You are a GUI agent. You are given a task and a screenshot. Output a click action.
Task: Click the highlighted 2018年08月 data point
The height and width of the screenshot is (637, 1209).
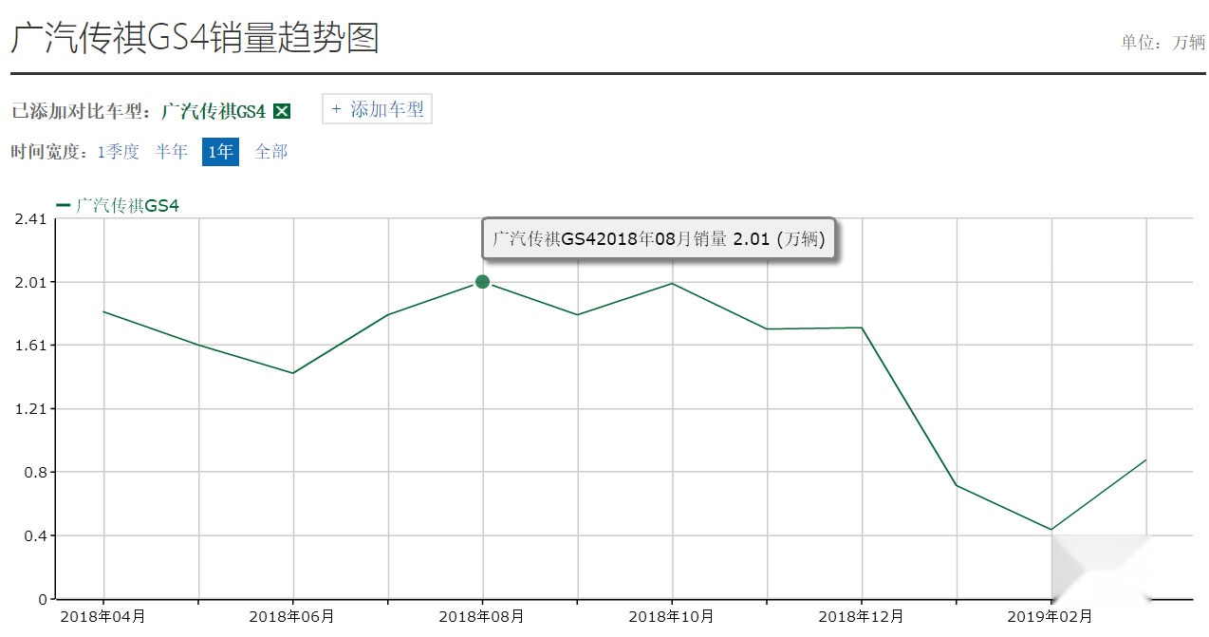coord(482,282)
